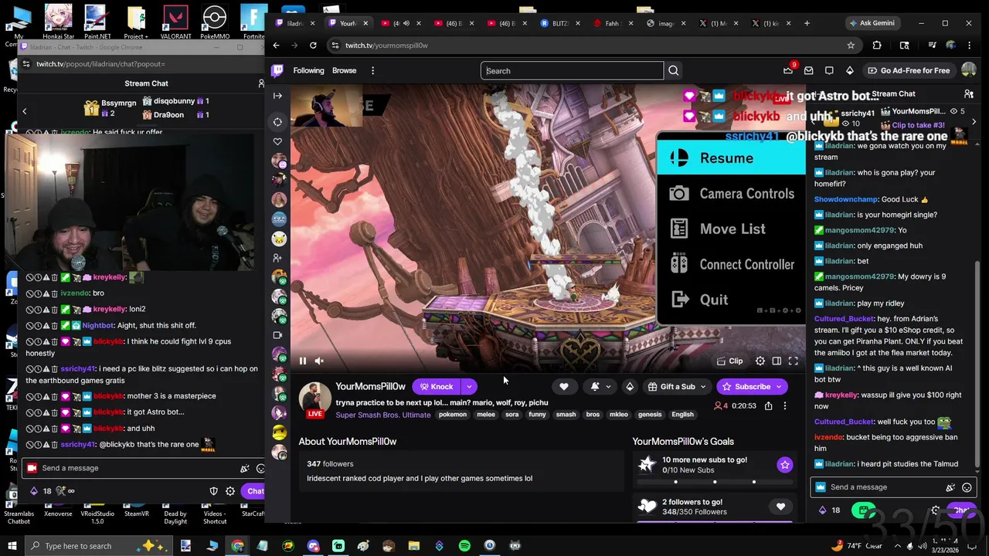Pause the Twitch stream player
The height and width of the screenshot is (556, 989).
click(x=303, y=361)
